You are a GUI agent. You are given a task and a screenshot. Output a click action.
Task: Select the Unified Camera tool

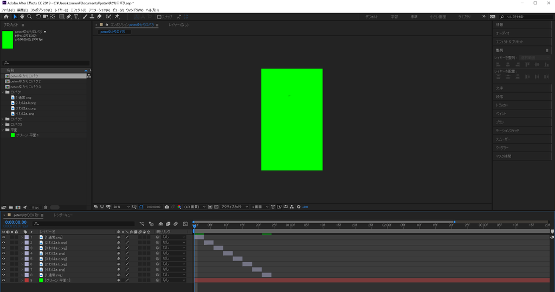coord(46,17)
